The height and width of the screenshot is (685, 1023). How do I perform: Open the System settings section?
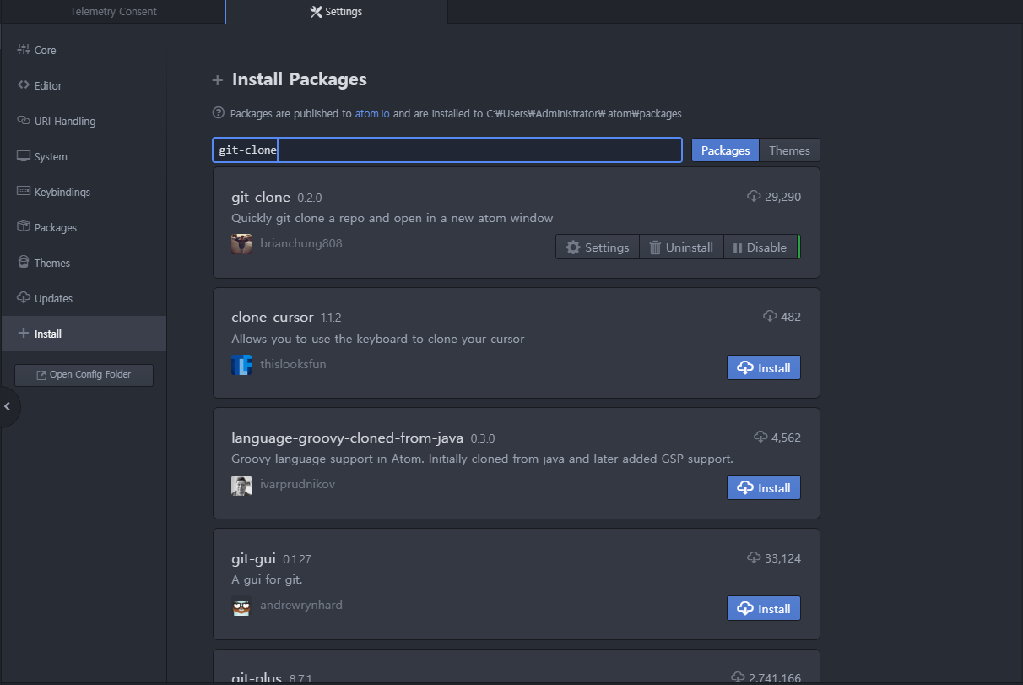point(84,156)
